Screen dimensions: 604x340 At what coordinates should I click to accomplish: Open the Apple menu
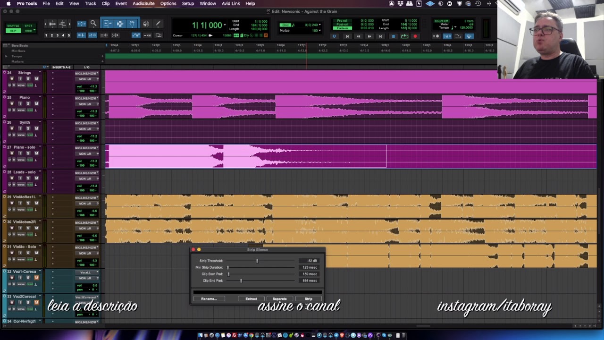(x=8, y=3)
